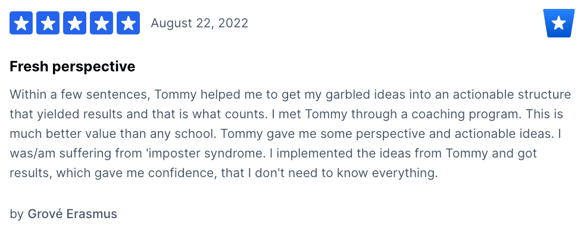Click the first rating star
Viewport: 587px width, 233px height.
21,23
